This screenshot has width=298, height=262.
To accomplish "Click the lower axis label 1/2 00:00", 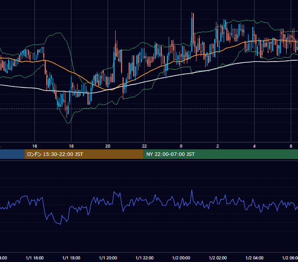I will pos(181,258).
